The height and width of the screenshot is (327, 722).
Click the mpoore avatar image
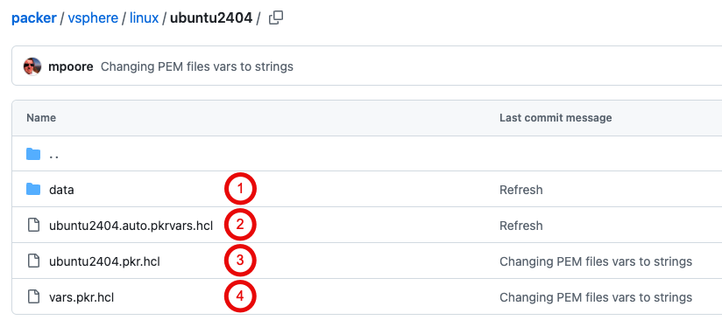(32, 66)
